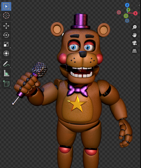Expand the sidebar using the arrow
Image resolution: width=141 pixels, height=168 pixels.
point(139,5)
